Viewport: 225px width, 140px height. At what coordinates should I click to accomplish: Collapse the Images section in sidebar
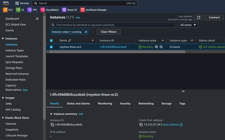tap(3, 98)
